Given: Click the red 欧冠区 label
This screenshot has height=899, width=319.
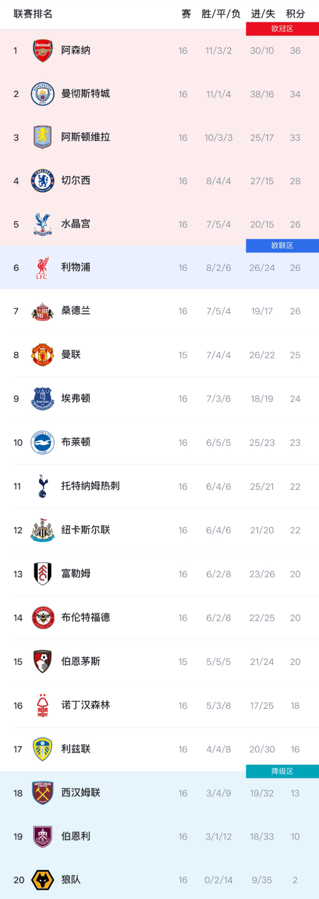Looking at the screenshot, I should pyautogui.click(x=282, y=29).
